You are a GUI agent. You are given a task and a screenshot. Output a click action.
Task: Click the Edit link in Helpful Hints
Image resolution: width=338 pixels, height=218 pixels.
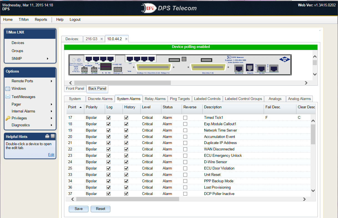coord(51,155)
